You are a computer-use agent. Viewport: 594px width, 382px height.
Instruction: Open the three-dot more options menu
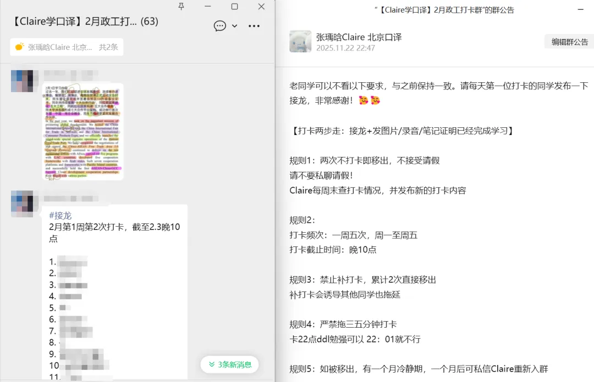(x=254, y=26)
